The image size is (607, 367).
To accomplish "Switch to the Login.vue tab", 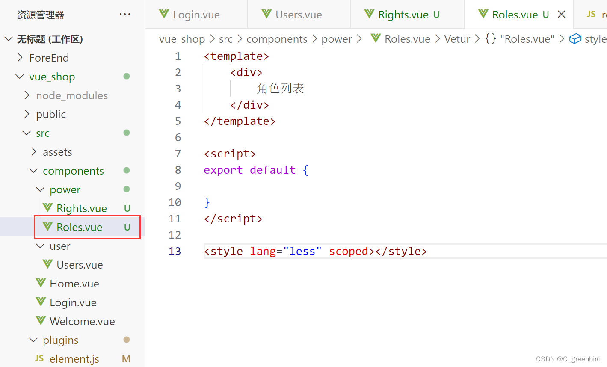I will (x=196, y=15).
